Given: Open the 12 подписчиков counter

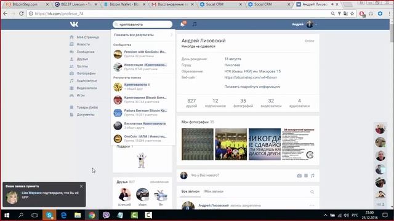Looking at the screenshot, I should click(215, 103).
